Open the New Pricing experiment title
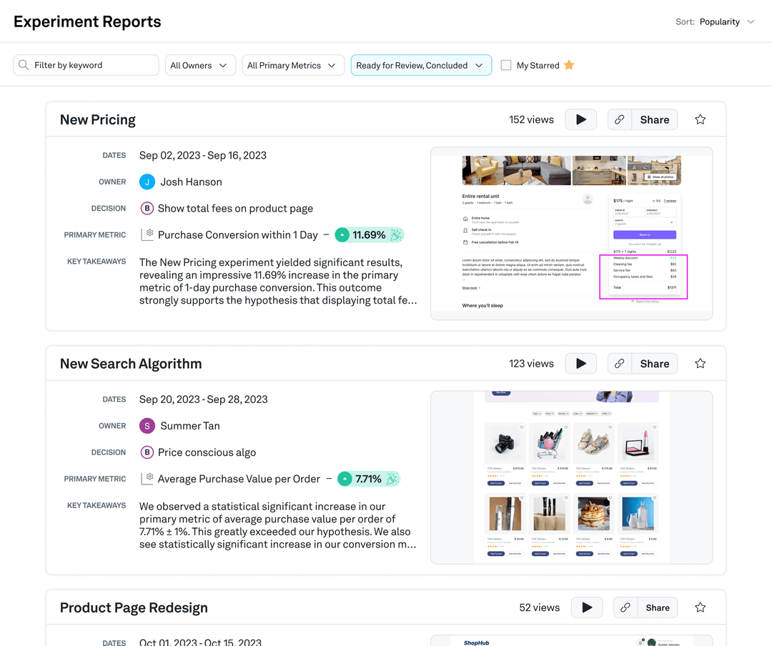The image size is (772, 646). 97,119
